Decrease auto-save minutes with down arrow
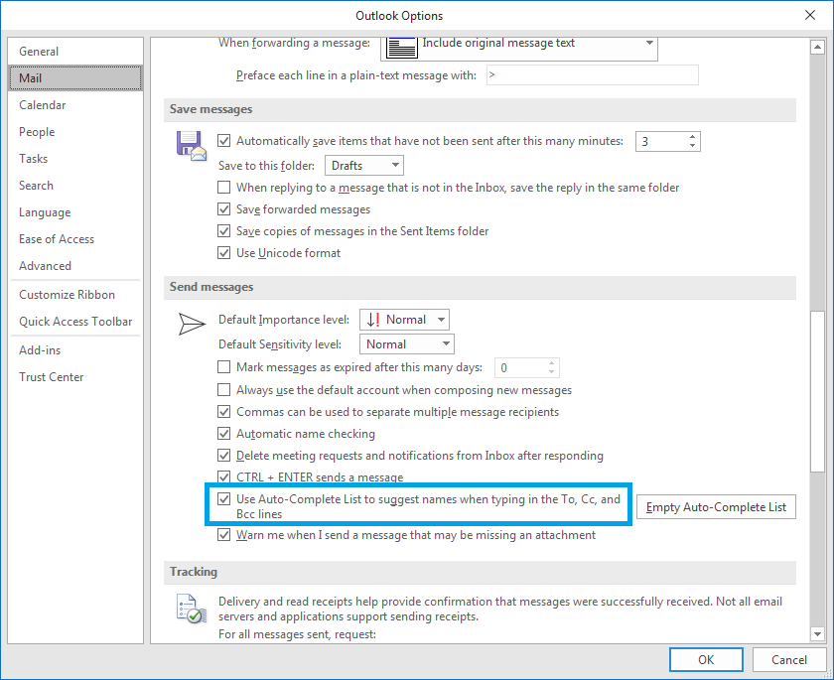This screenshot has width=834, height=680. click(x=692, y=146)
